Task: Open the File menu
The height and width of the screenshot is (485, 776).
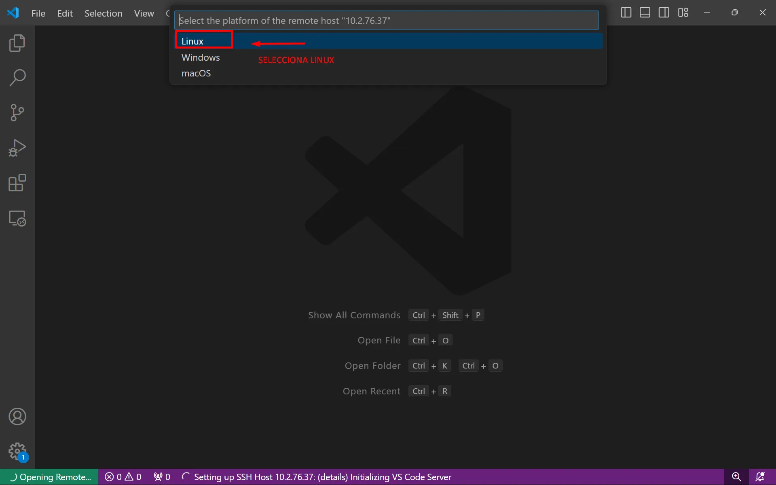Action: click(38, 13)
